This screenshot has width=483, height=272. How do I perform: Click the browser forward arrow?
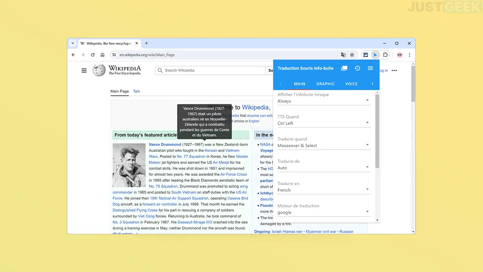click(83, 55)
